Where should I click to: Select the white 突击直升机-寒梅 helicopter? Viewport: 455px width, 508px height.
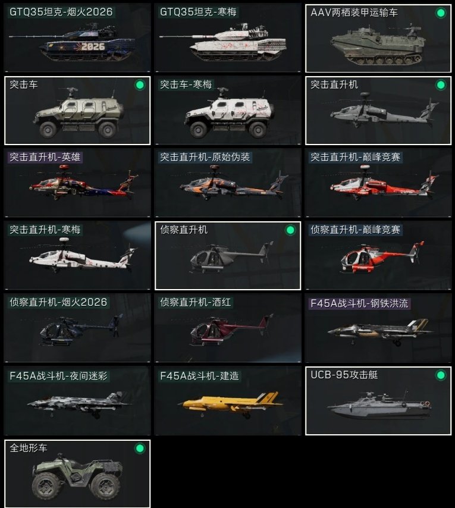tap(77, 256)
